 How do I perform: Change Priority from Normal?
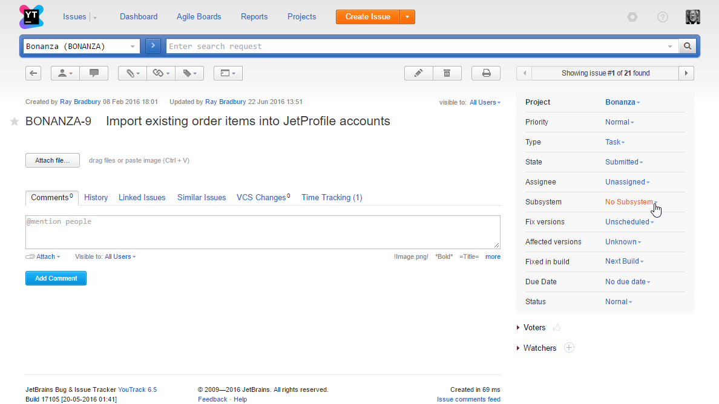[x=620, y=122]
